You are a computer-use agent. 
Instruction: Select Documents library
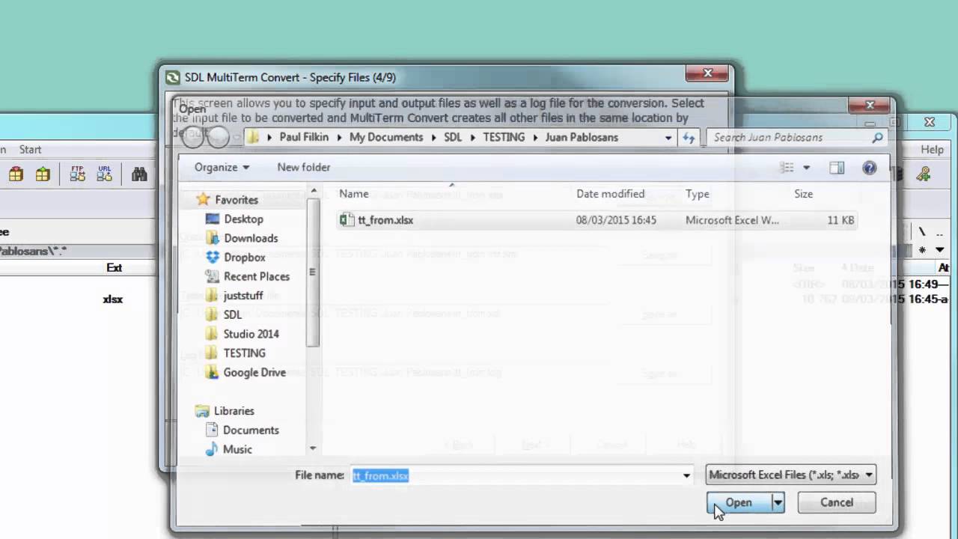click(251, 430)
